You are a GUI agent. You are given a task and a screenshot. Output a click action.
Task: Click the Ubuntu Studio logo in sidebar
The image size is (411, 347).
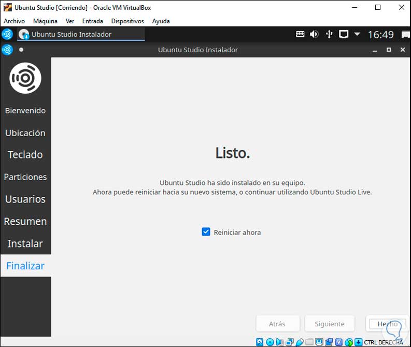tap(25, 78)
